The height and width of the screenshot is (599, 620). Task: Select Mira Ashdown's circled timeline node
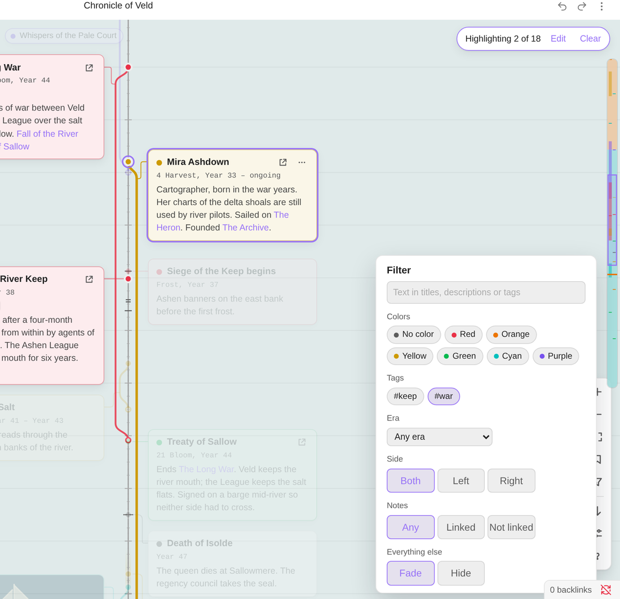[128, 162]
